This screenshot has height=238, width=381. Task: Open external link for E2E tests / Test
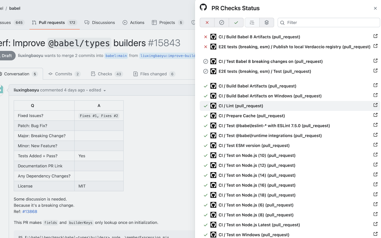375,71
